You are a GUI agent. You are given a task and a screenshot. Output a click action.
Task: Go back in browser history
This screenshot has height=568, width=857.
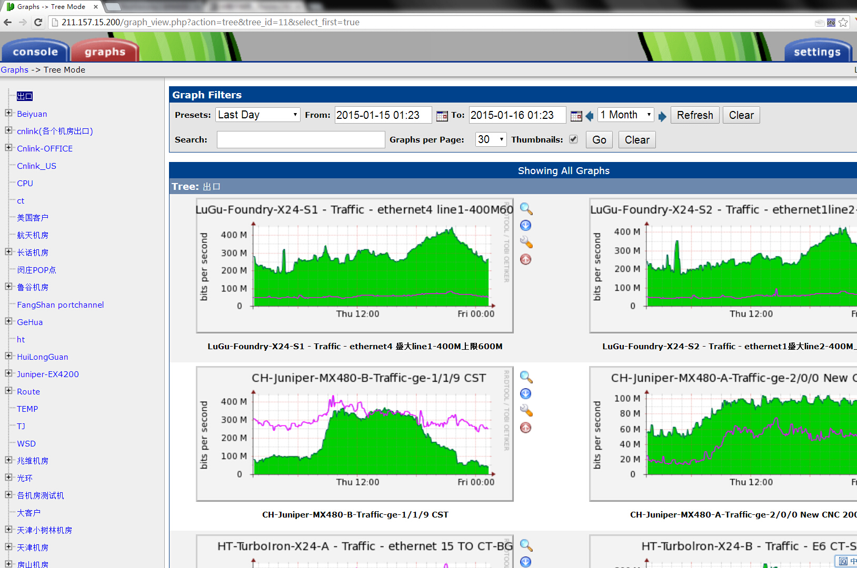(x=7, y=22)
